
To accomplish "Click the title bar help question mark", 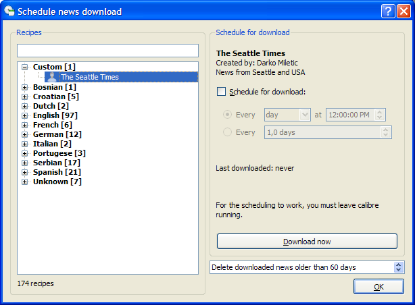I will click(x=387, y=11).
